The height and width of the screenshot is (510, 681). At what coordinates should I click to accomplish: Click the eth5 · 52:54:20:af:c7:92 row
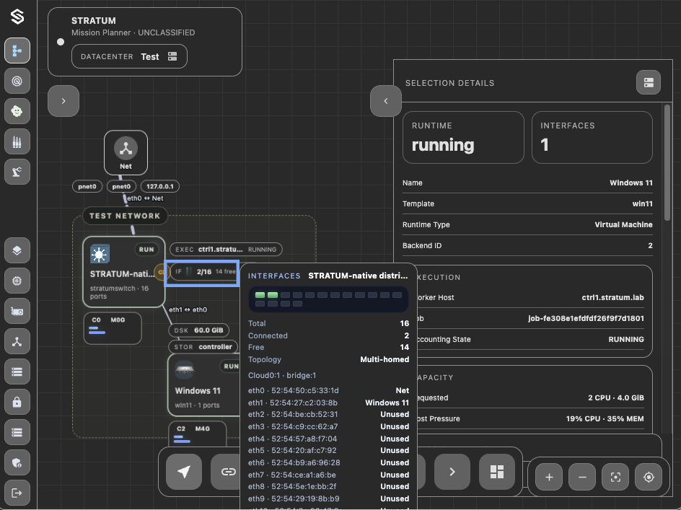(x=328, y=450)
